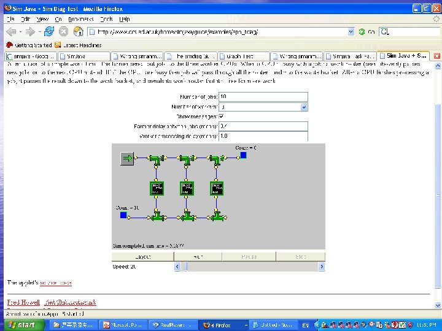
Task: Click the browser Back arrow button
Action: (x=12, y=31)
